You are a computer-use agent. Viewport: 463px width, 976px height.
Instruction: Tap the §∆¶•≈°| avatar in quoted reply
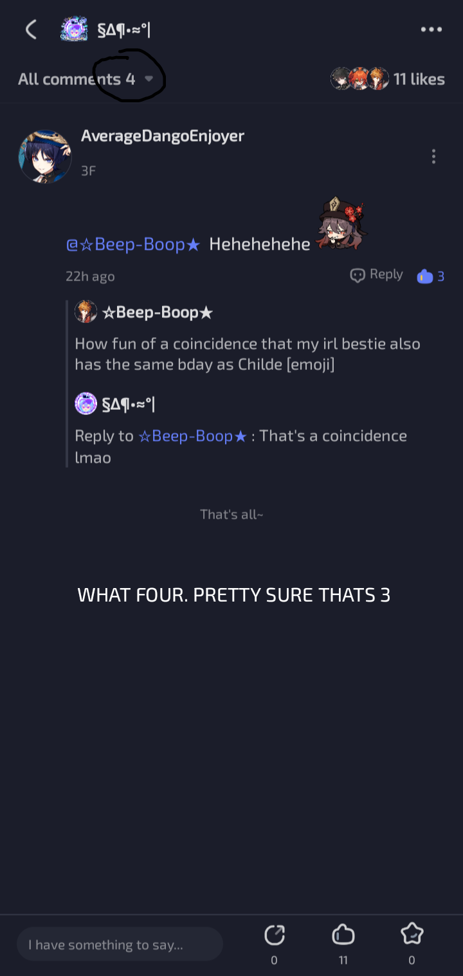point(86,404)
